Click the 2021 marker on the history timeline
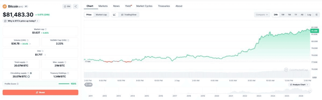 [231, 96]
